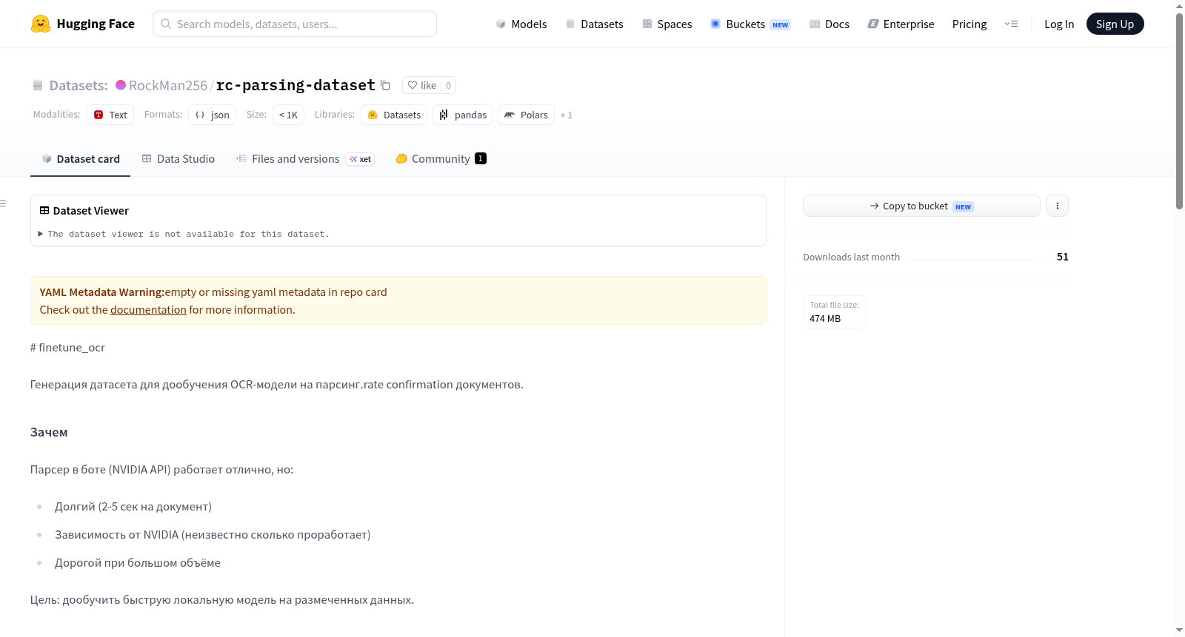The image size is (1185, 637).
Task: Select the pandas library tag
Action: tap(463, 115)
